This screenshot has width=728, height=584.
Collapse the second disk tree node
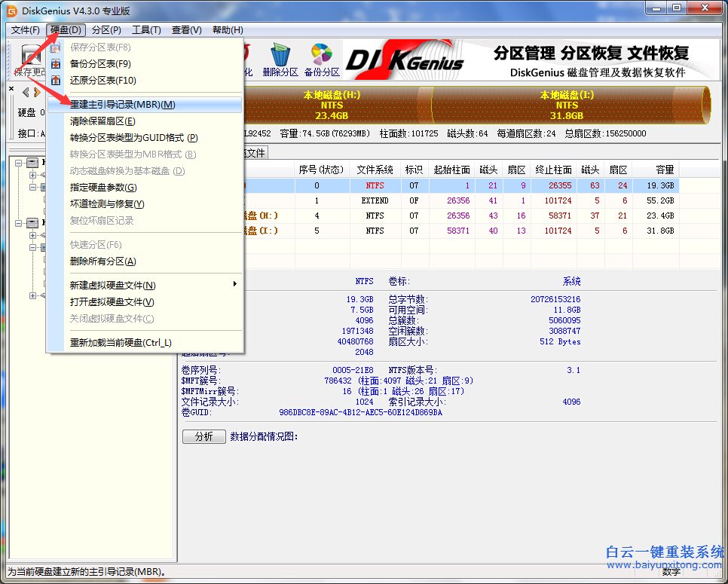coord(18,223)
